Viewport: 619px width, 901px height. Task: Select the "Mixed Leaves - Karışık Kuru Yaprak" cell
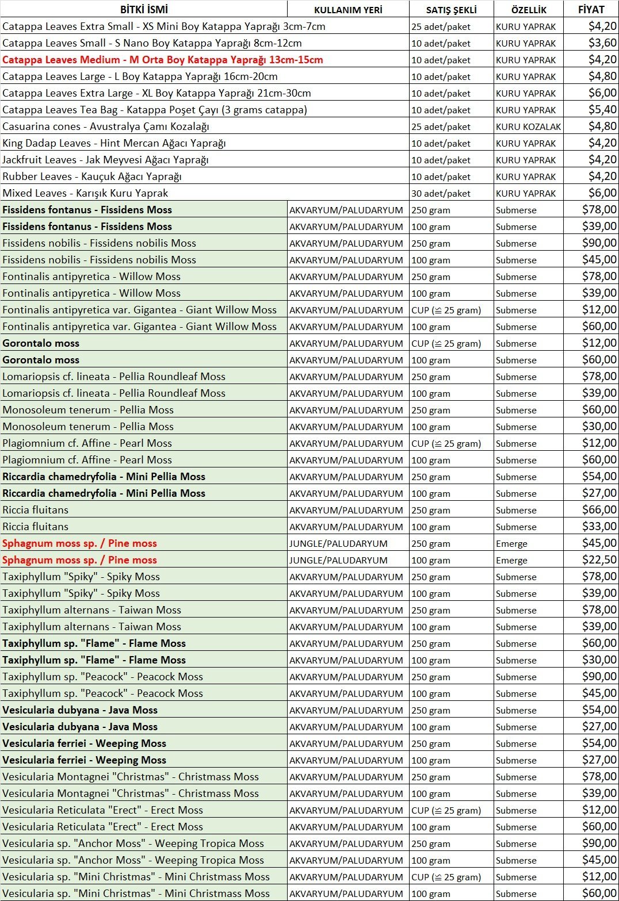point(85,193)
